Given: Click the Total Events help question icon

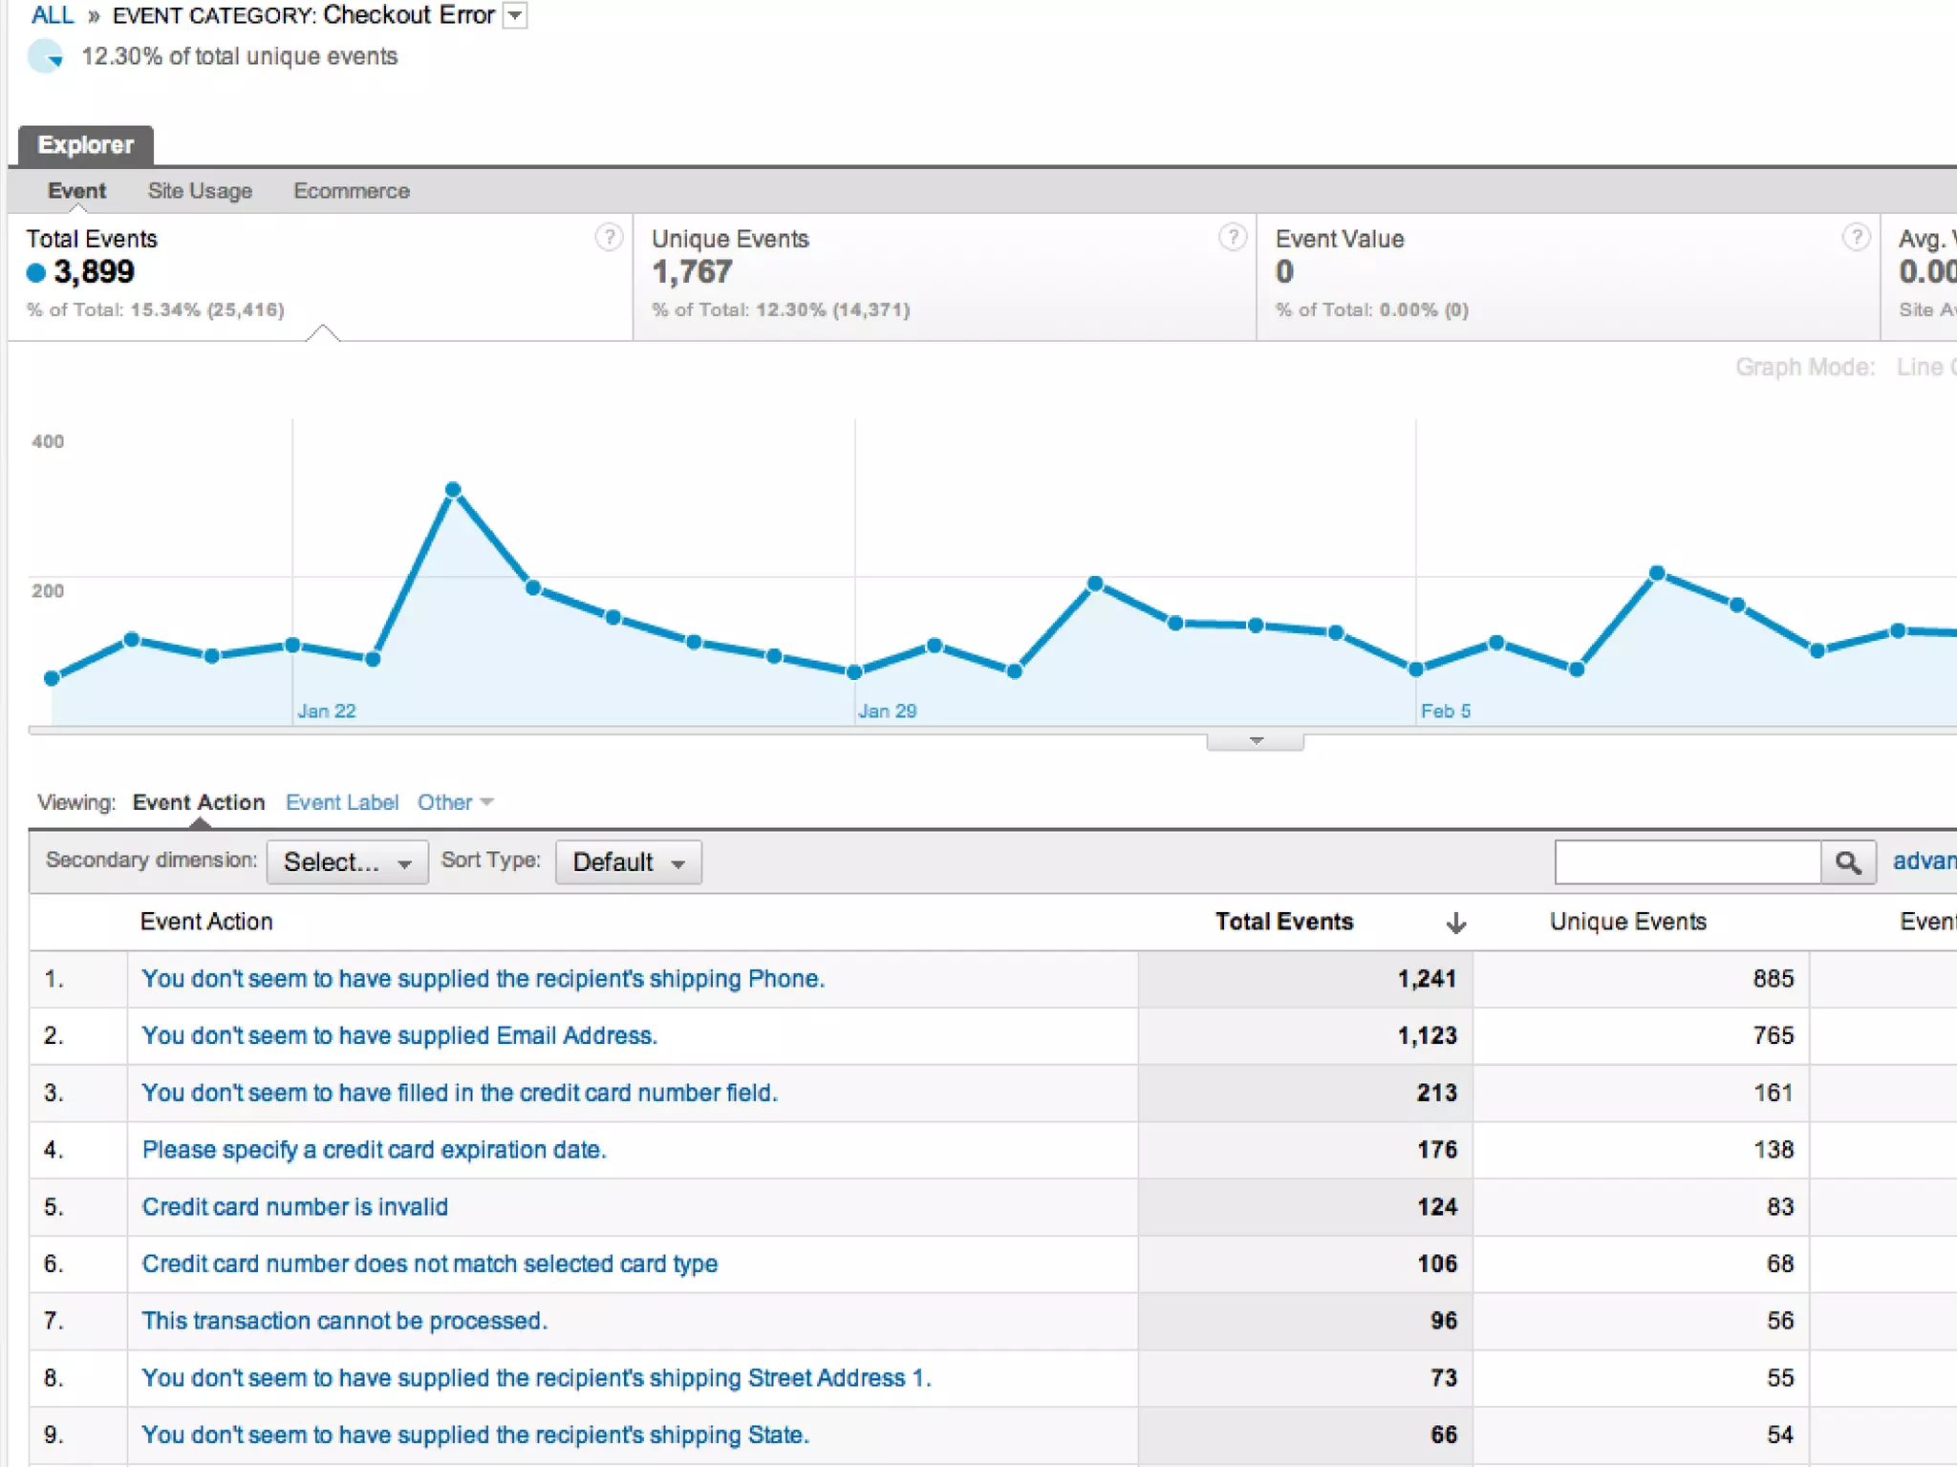Looking at the screenshot, I should 609,237.
